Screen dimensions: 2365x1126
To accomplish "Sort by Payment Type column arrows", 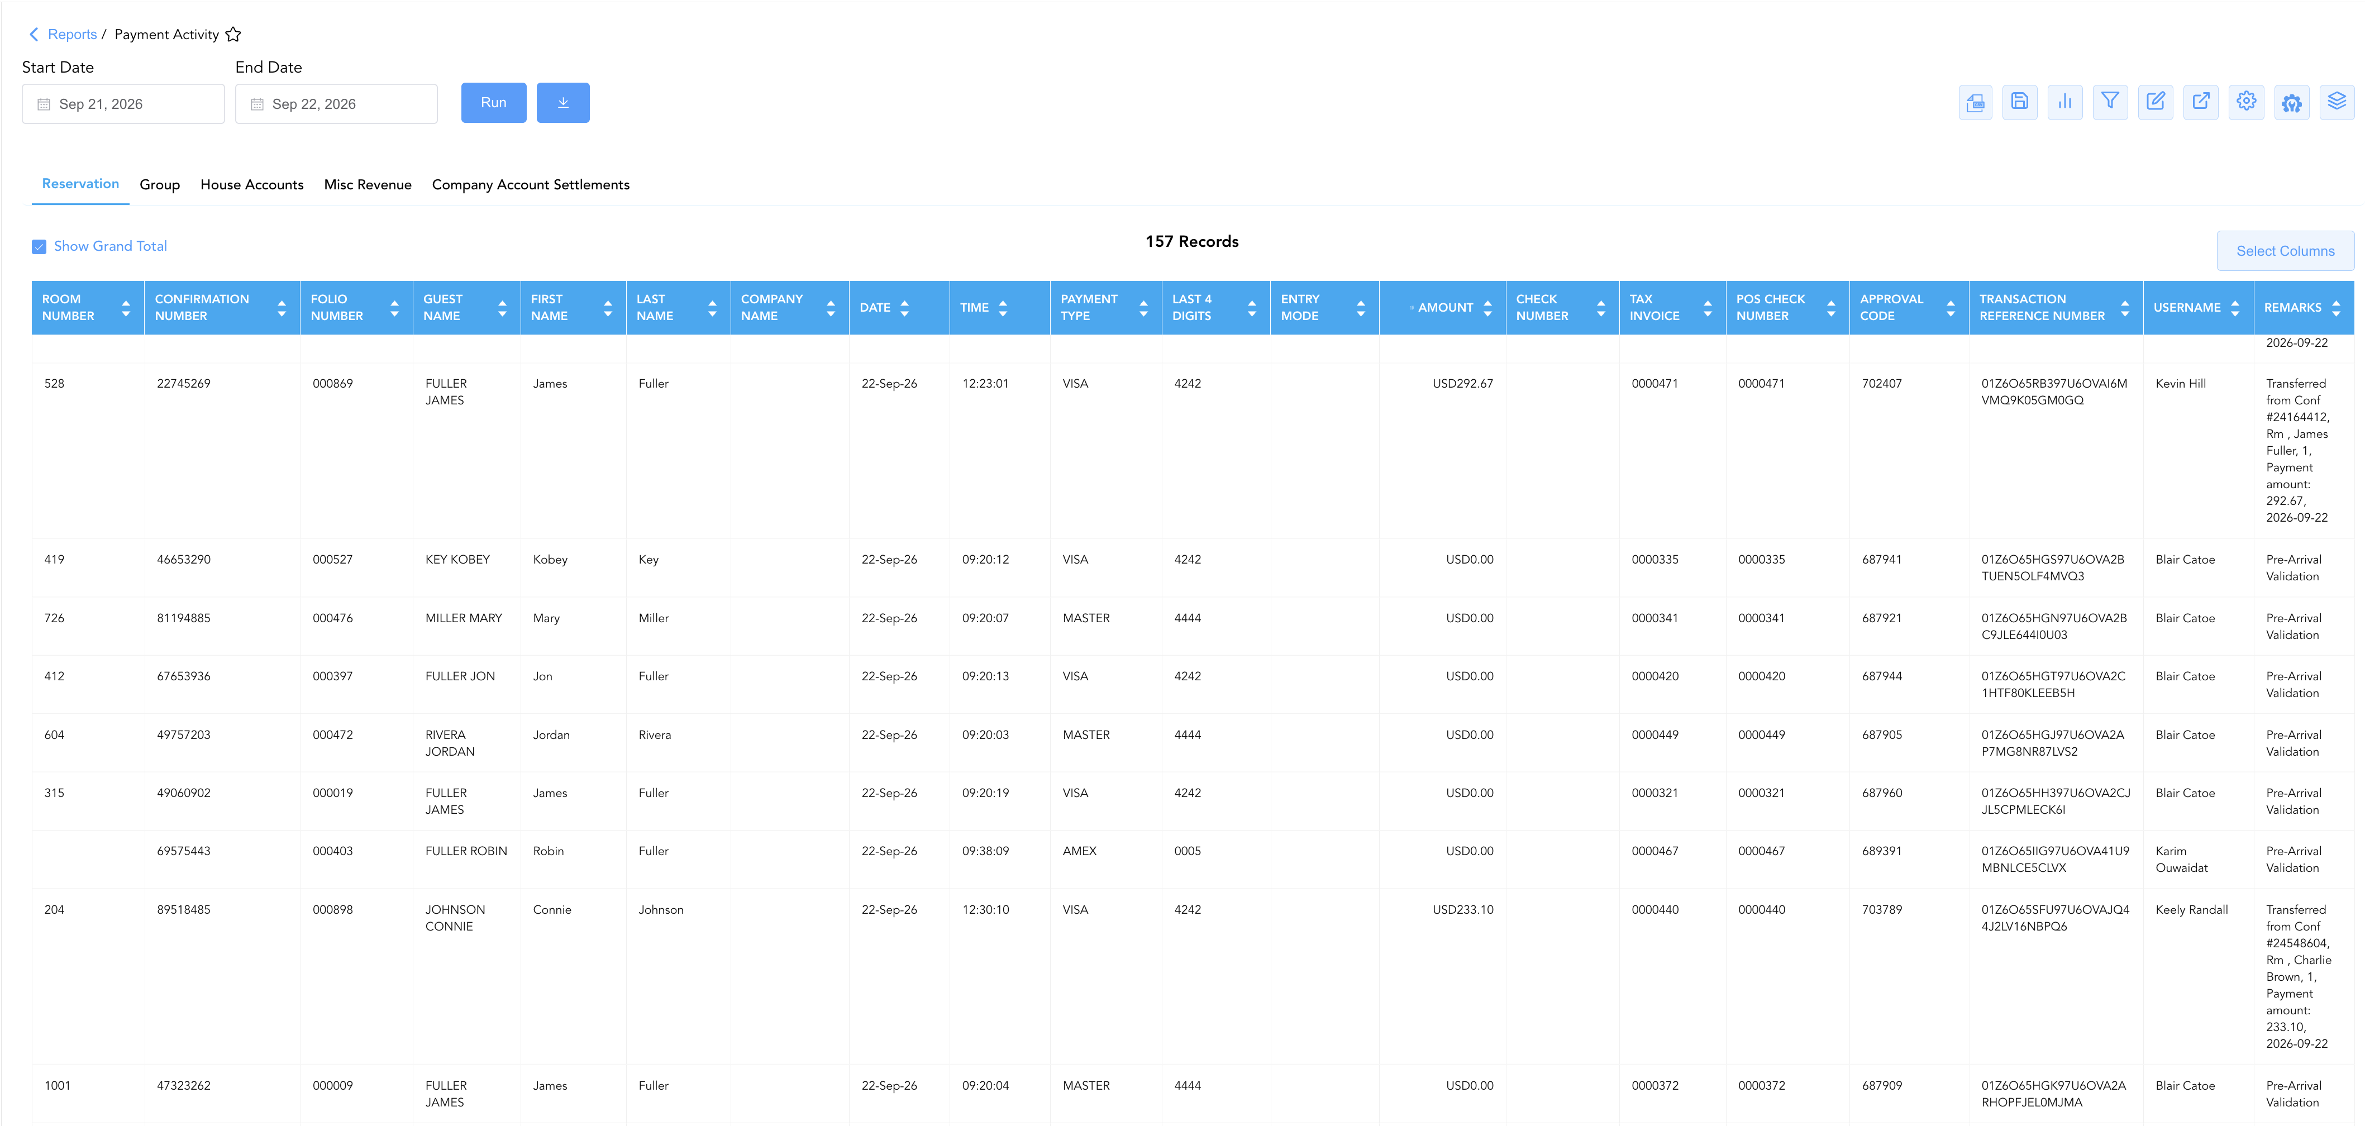I will click(x=1143, y=307).
